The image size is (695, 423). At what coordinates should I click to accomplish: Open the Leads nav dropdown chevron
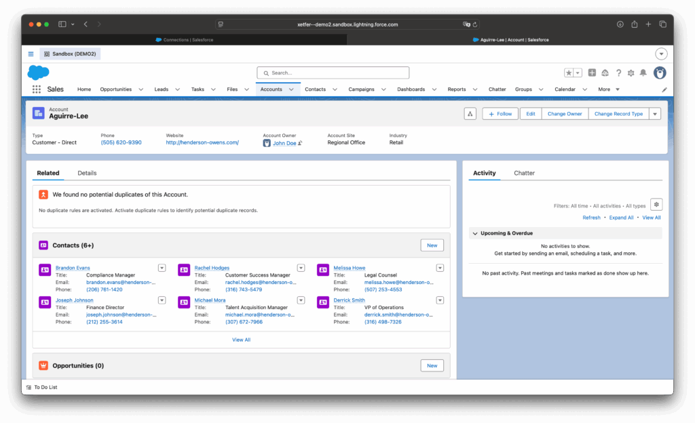pyautogui.click(x=178, y=89)
